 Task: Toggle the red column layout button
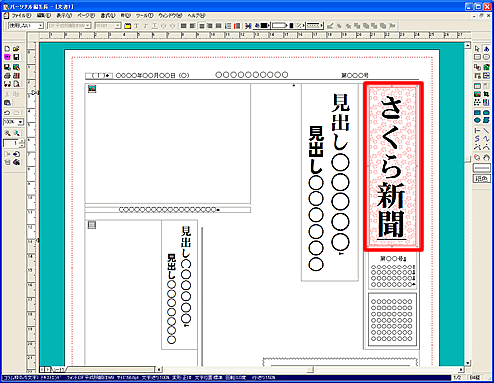[237, 26]
